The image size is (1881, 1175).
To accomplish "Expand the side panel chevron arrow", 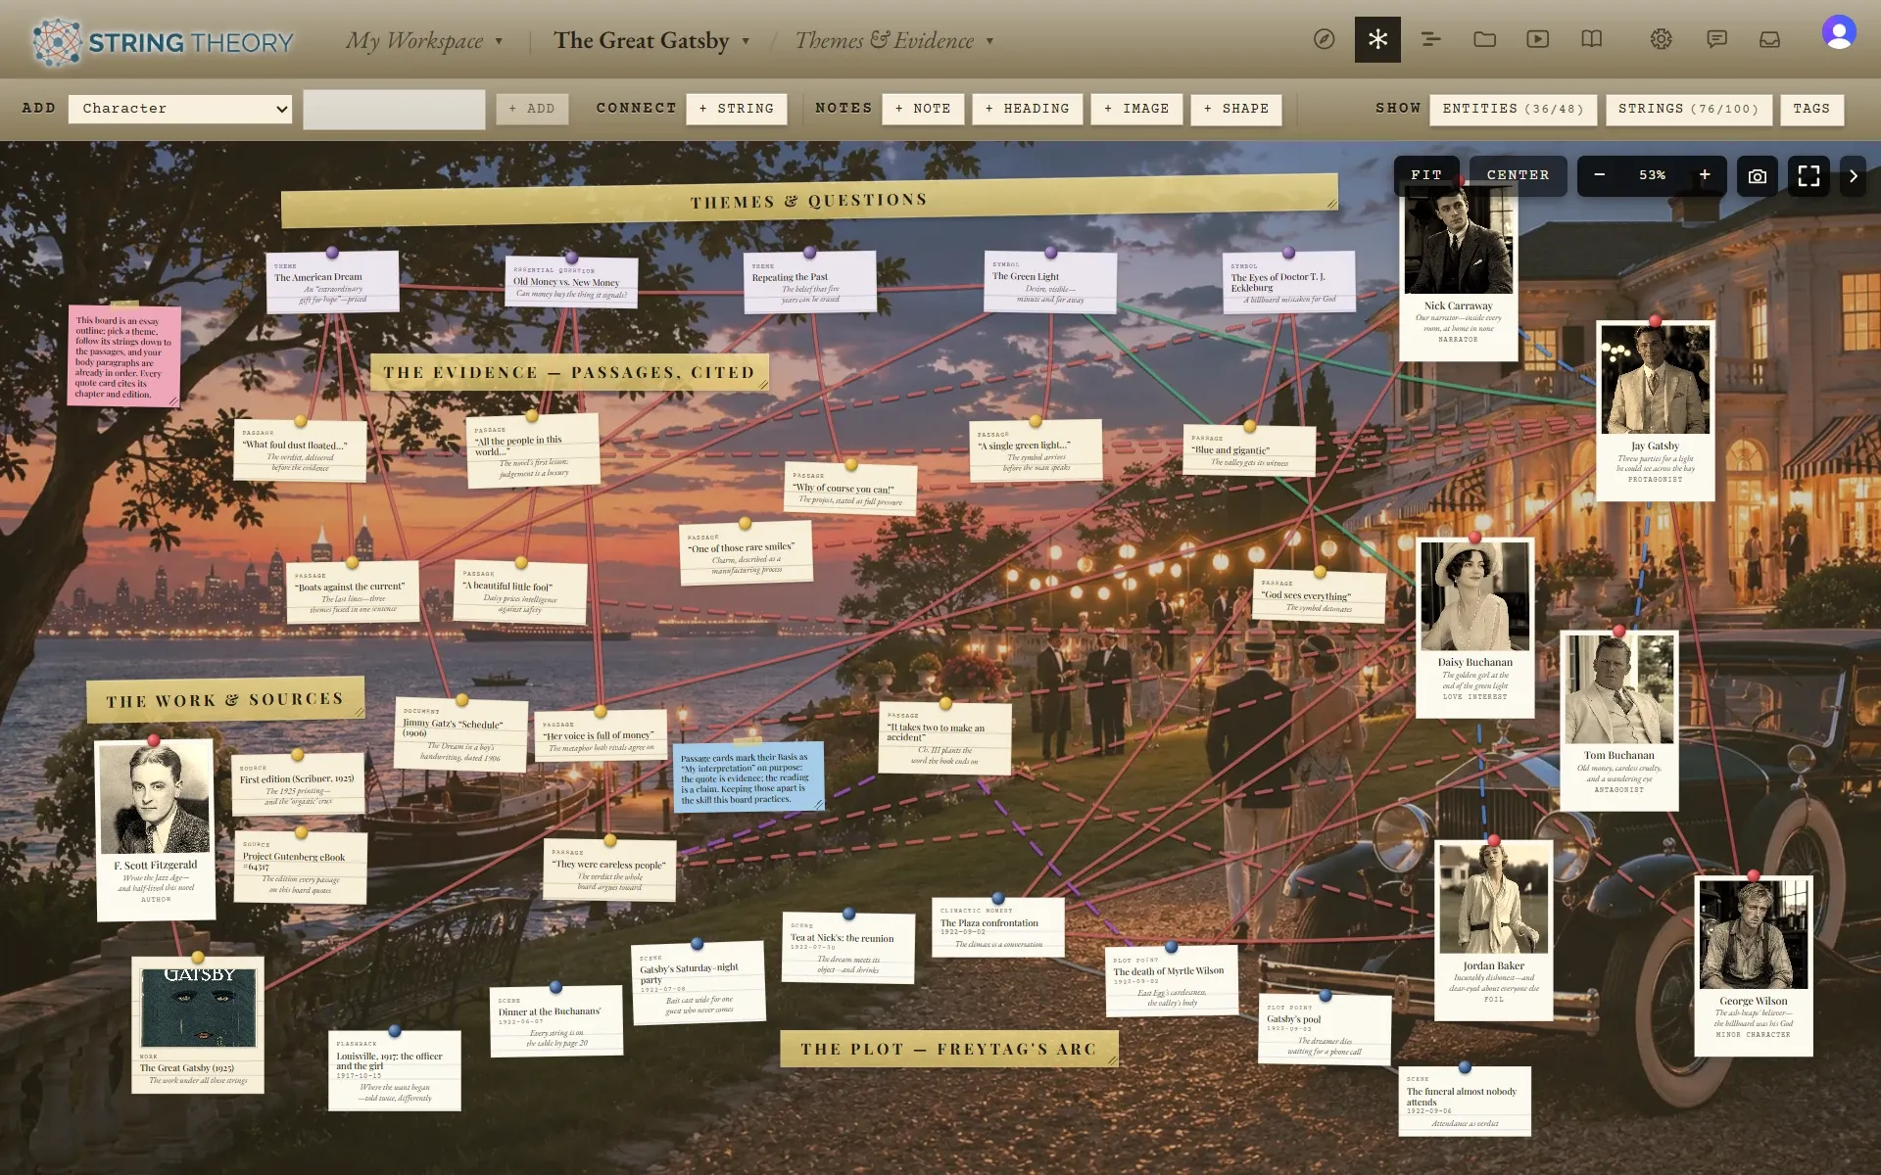I will 1853,176.
